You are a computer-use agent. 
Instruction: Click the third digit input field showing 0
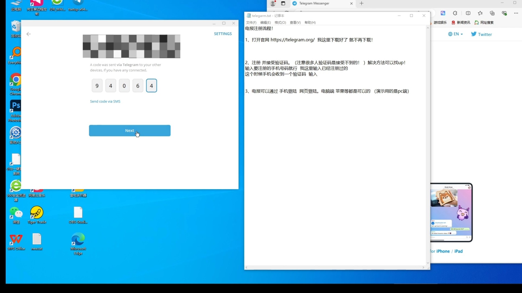tap(124, 86)
